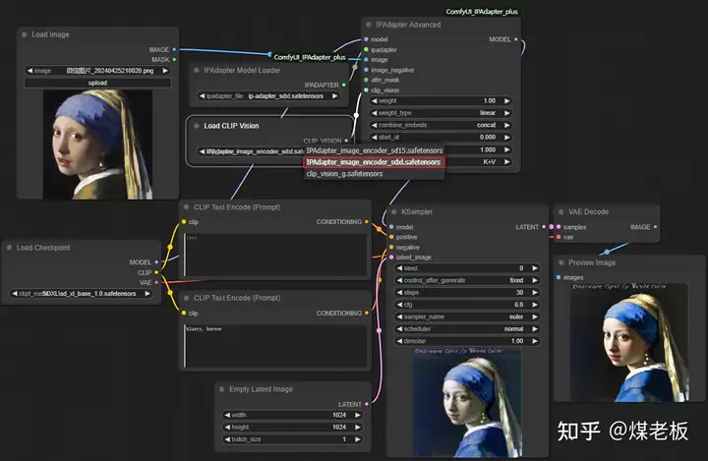Image resolution: width=708 pixels, height=461 pixels.
Task: Click the LATENT output port on Empty Latent Image
Action: point(367,404)
